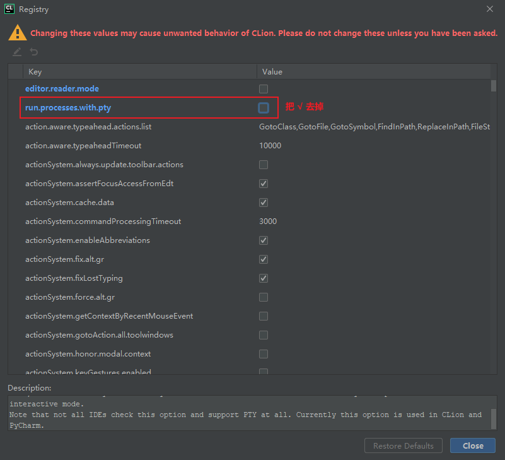
Task: Uncheck the actionSystem.cache.data checkbox
Action: 263,202
